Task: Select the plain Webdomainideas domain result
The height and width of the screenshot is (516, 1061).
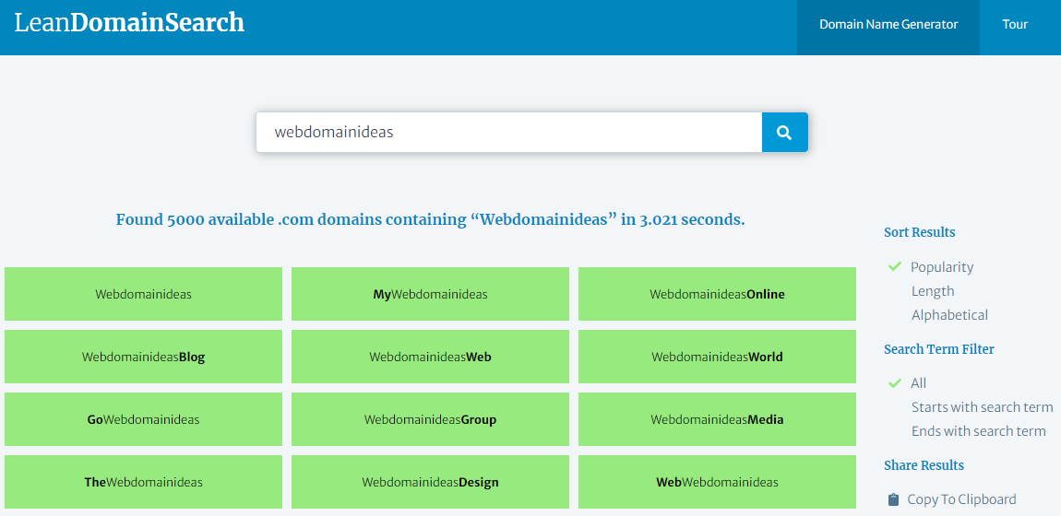Action: pyautogui.click(x=143, y=295)
